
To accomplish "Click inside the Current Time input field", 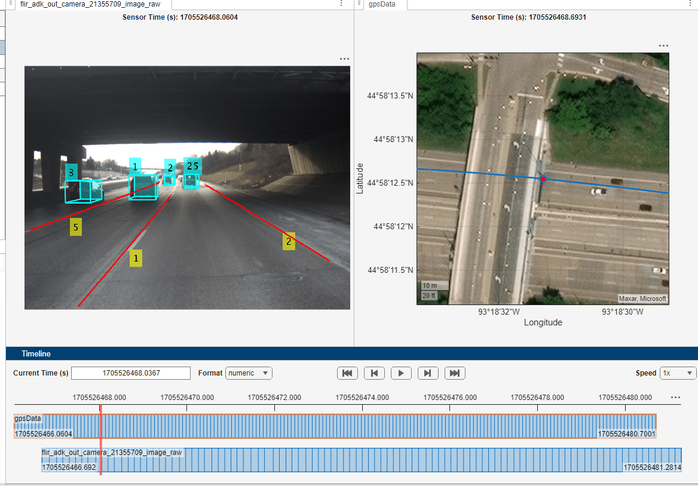I will tap(130, 373).
